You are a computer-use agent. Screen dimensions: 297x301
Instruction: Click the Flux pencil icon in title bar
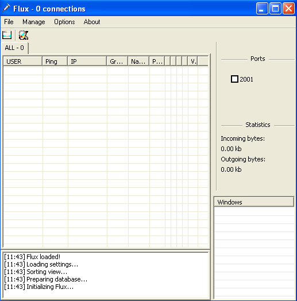pos(6,8)
